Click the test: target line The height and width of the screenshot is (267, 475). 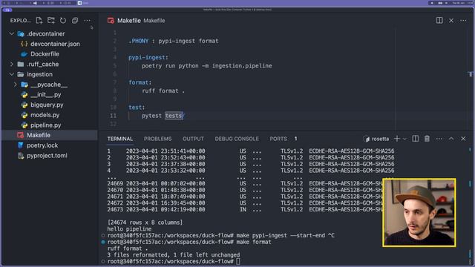tap(137, 107)
